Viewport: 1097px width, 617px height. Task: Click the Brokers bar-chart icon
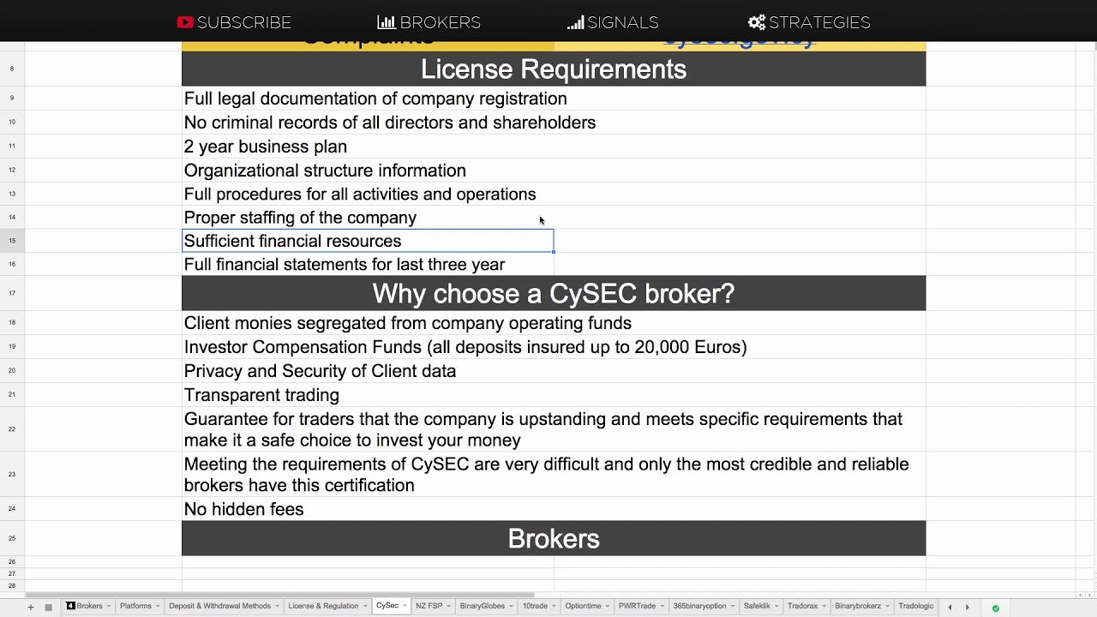point(386,22)
